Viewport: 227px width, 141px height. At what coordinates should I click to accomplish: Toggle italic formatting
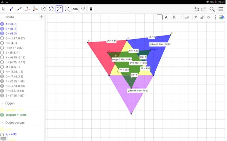coord(181,18)
